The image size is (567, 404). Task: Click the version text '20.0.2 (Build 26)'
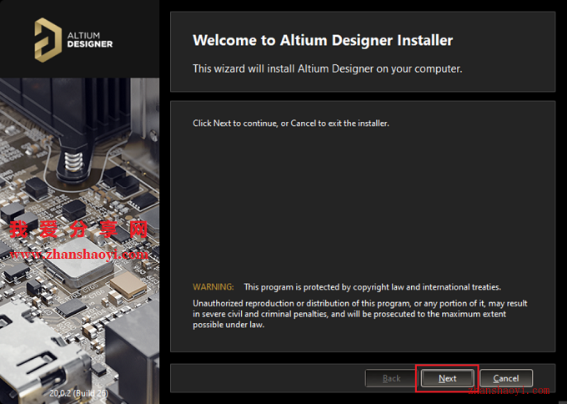[x=79, y=393]
